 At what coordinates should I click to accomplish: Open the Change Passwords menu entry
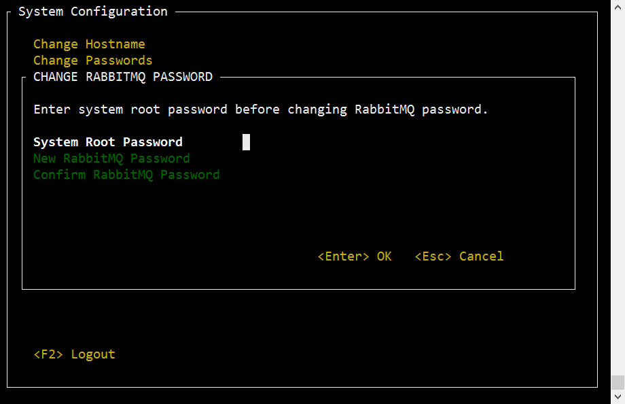pyautogui.click(x=92, y=61)
